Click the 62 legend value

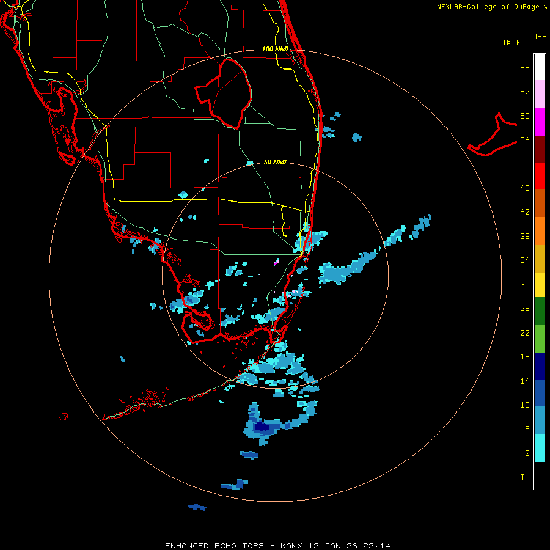525,92
